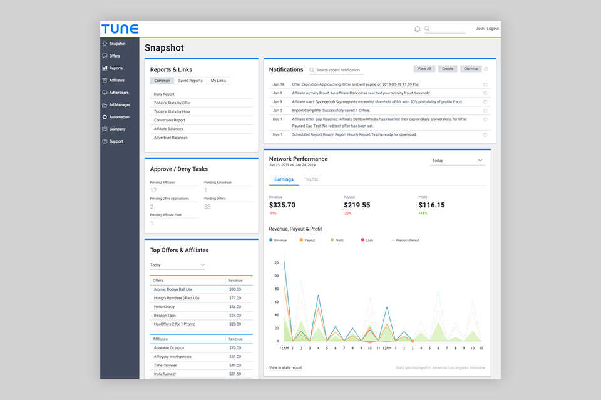Click the Josh user link

pos(480,29)
